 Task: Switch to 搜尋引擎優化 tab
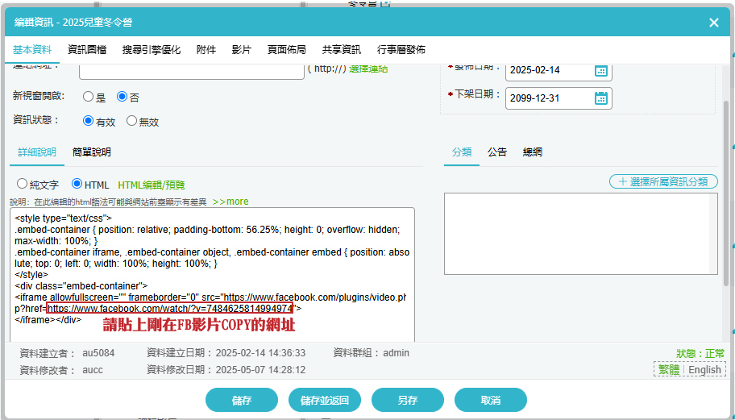152,50
